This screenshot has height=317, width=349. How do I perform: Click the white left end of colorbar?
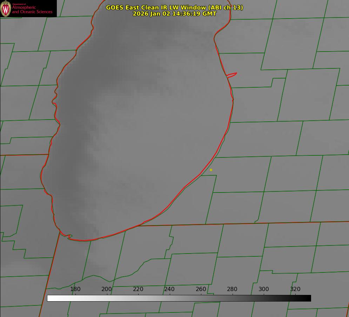click(50, 298)
